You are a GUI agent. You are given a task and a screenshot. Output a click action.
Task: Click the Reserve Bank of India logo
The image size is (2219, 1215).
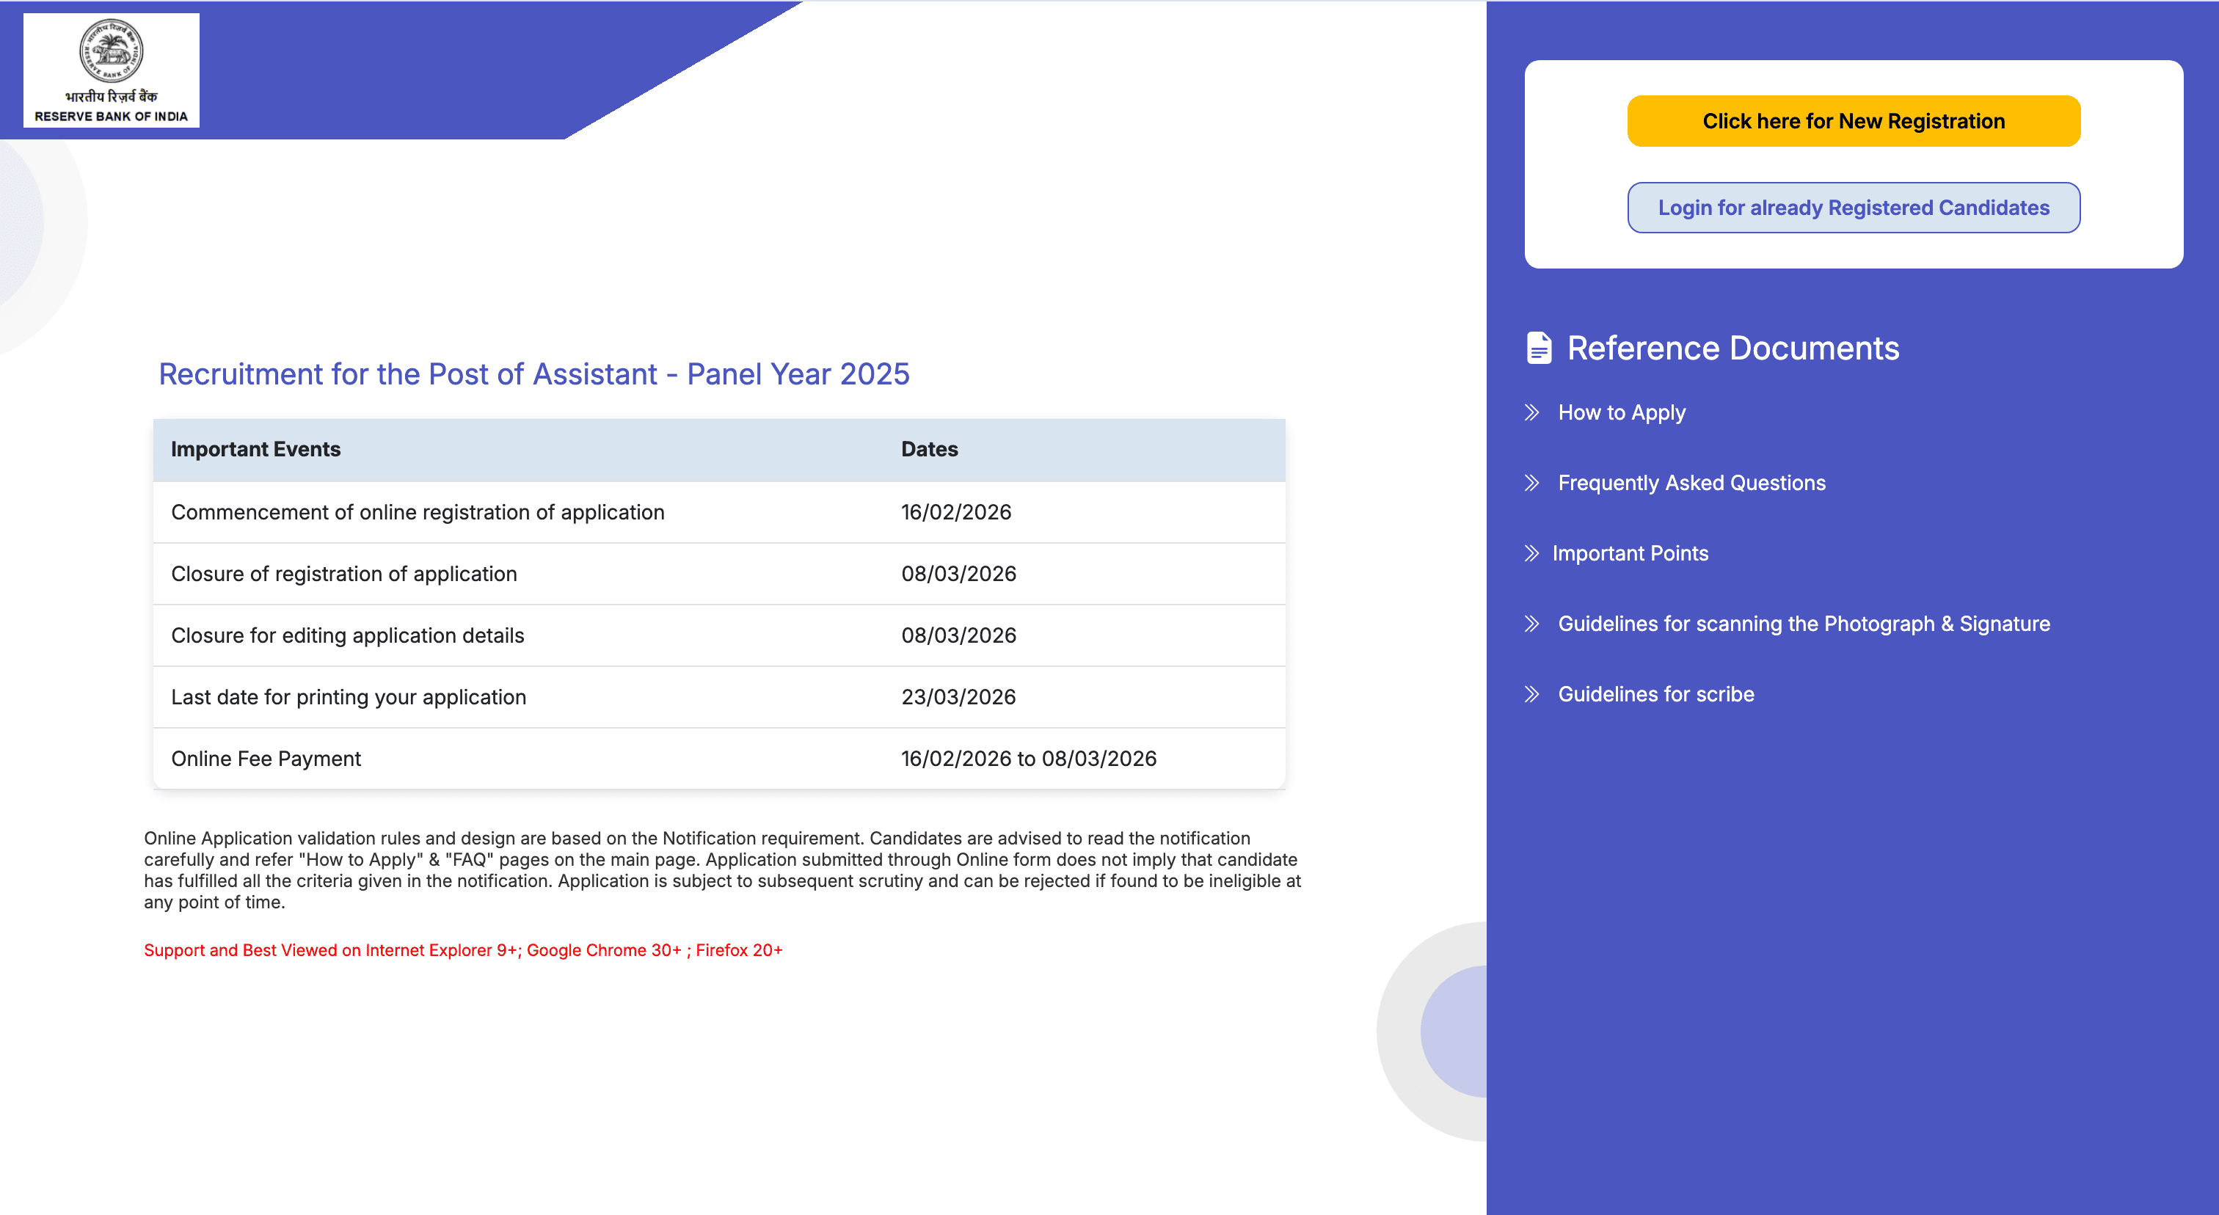tap(111, 70)
